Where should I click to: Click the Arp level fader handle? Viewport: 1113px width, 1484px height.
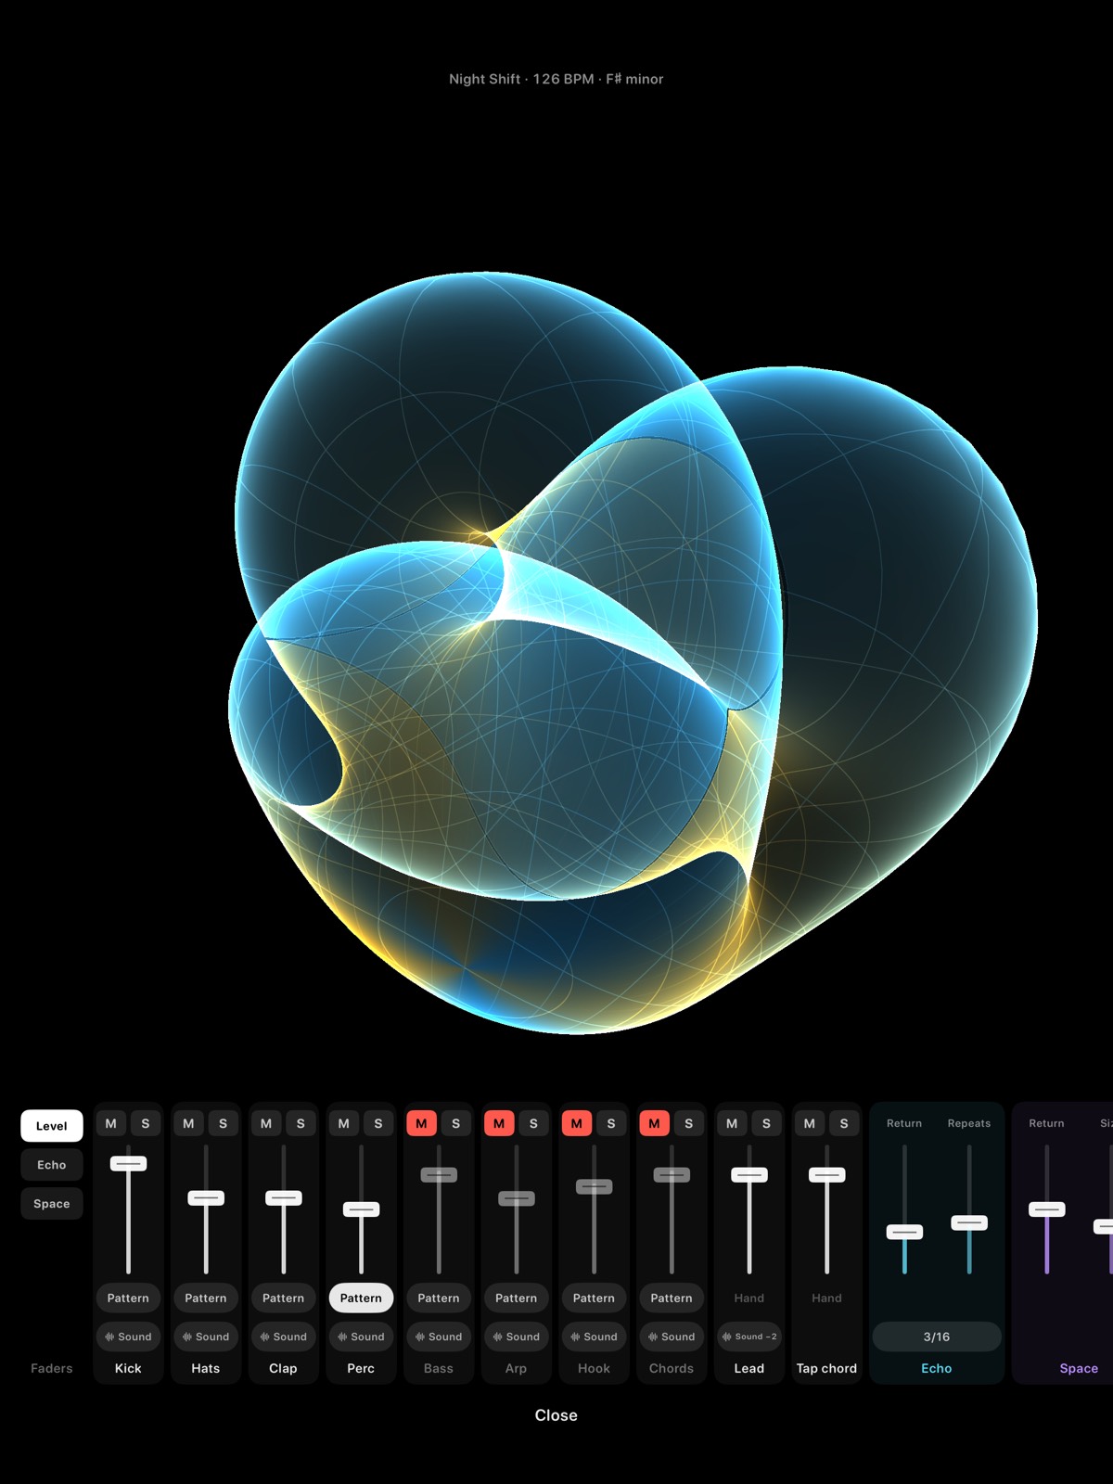click(x=517, y=1198)
